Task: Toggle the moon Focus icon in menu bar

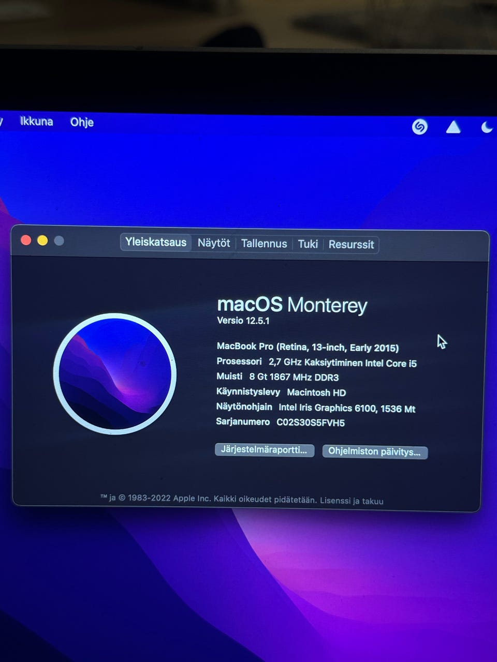Action: (487, 127)
